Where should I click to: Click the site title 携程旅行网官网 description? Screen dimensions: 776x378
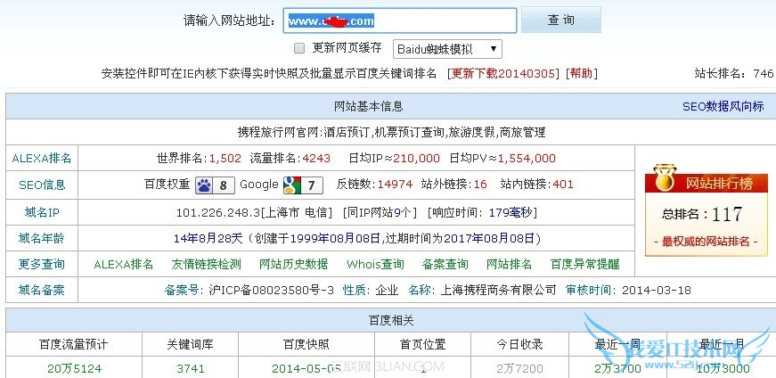391,132
